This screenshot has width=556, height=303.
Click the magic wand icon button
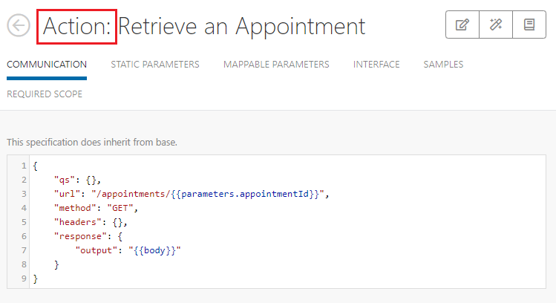tap(495, 25)
